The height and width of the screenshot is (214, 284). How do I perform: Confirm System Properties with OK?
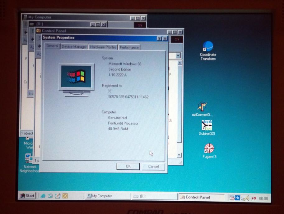[128, 167]
